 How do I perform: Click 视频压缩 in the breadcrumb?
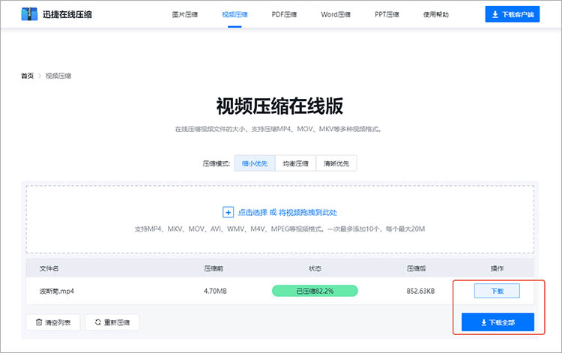pos(58,76)
